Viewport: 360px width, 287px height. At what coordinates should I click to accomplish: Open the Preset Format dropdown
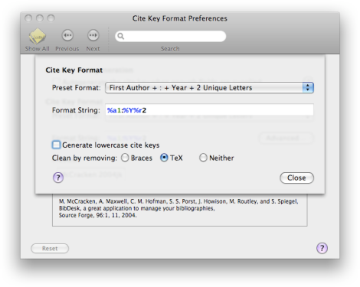(x=209, y=88)
